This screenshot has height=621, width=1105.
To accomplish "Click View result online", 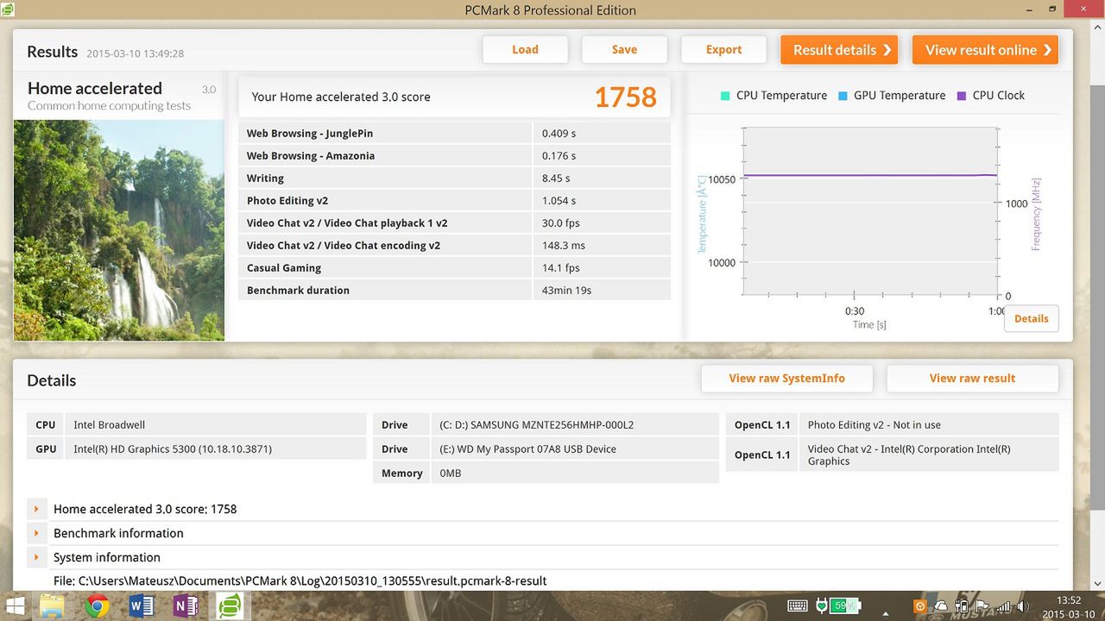I will pyautogui.click(x=985, y=49).
